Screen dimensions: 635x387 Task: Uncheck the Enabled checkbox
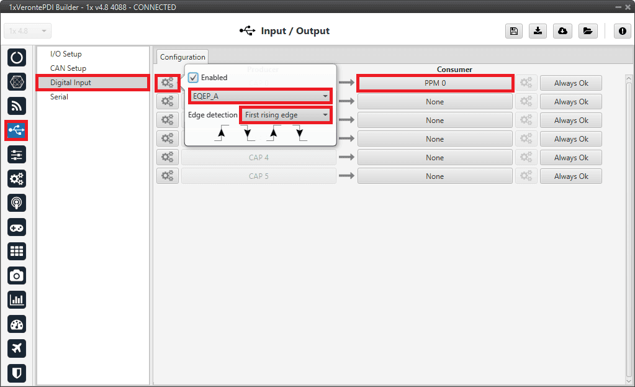tap(193, 78)
